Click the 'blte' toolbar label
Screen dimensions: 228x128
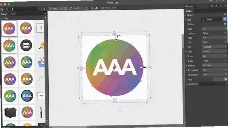[114, 8]
